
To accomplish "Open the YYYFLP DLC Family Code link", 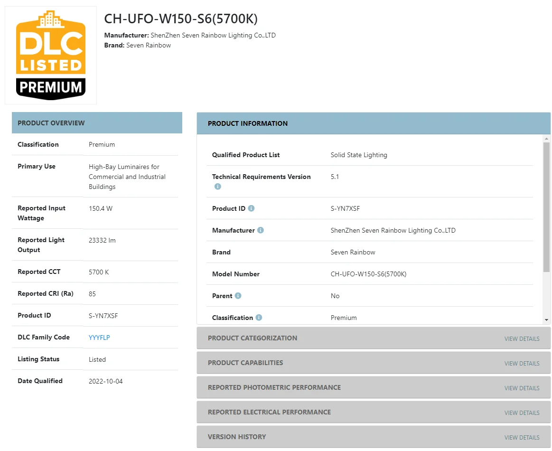I will (99, 338).
